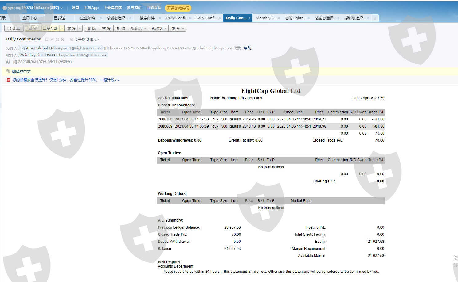Click the bookmark icon beside Daily Confirmation
This screenshot has height=282, width=458.
click(47, 40)
